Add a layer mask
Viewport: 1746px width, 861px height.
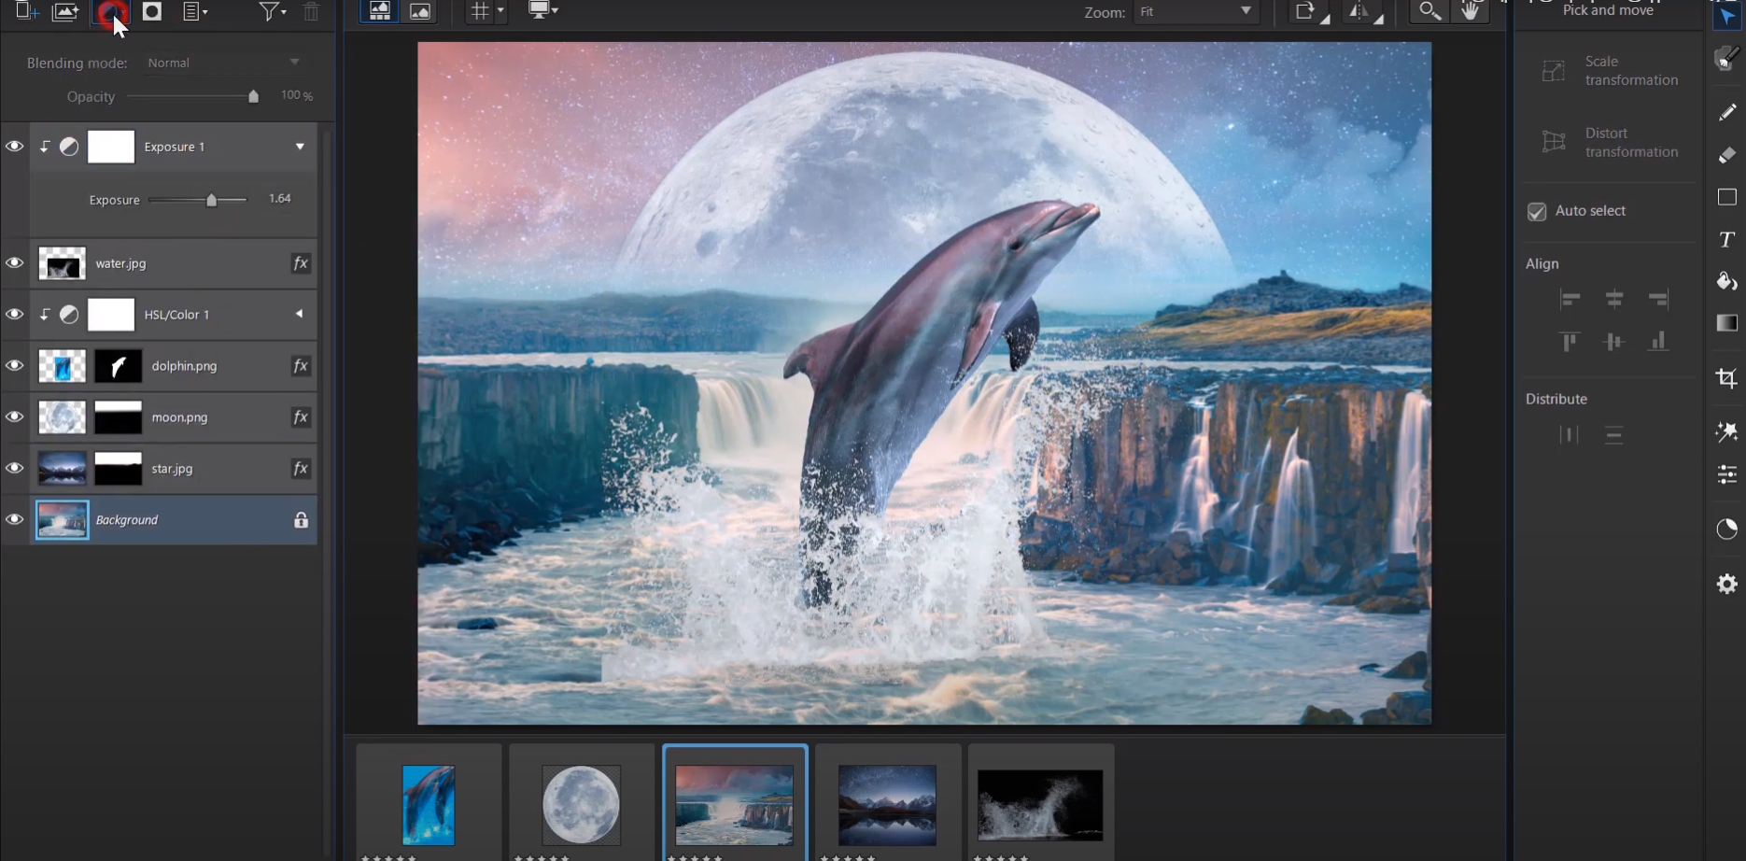tap(152, 11)
